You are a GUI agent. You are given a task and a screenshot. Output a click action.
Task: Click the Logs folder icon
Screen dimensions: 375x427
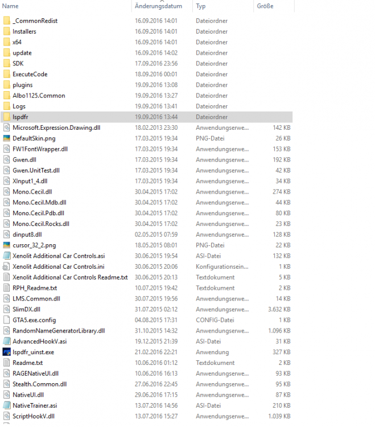click(x=7, y=106)
